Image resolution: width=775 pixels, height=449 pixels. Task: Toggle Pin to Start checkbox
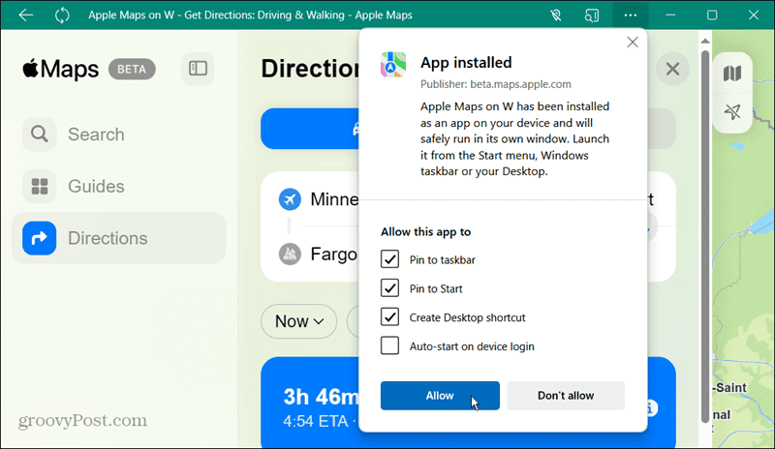pyautogui.click(x=389, y=287)
